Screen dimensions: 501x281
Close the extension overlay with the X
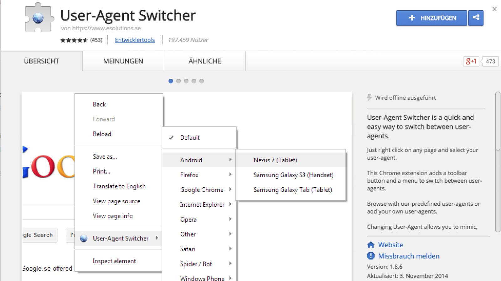494,9
